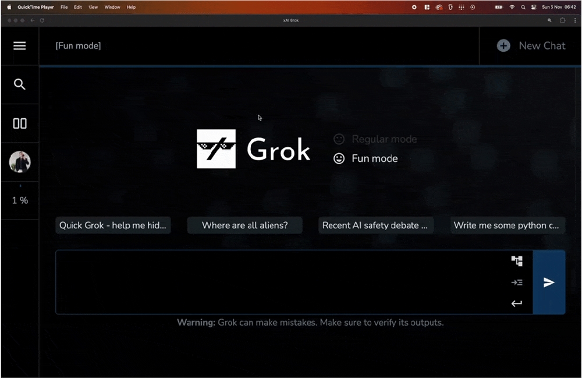
Task: Click the screen recording stop icon
Action: pos(414,7)
